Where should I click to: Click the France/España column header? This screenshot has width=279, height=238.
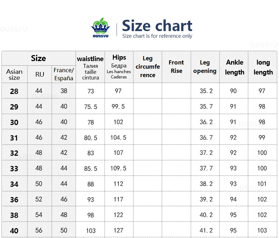pyautogui.click(x=64, y=74)
